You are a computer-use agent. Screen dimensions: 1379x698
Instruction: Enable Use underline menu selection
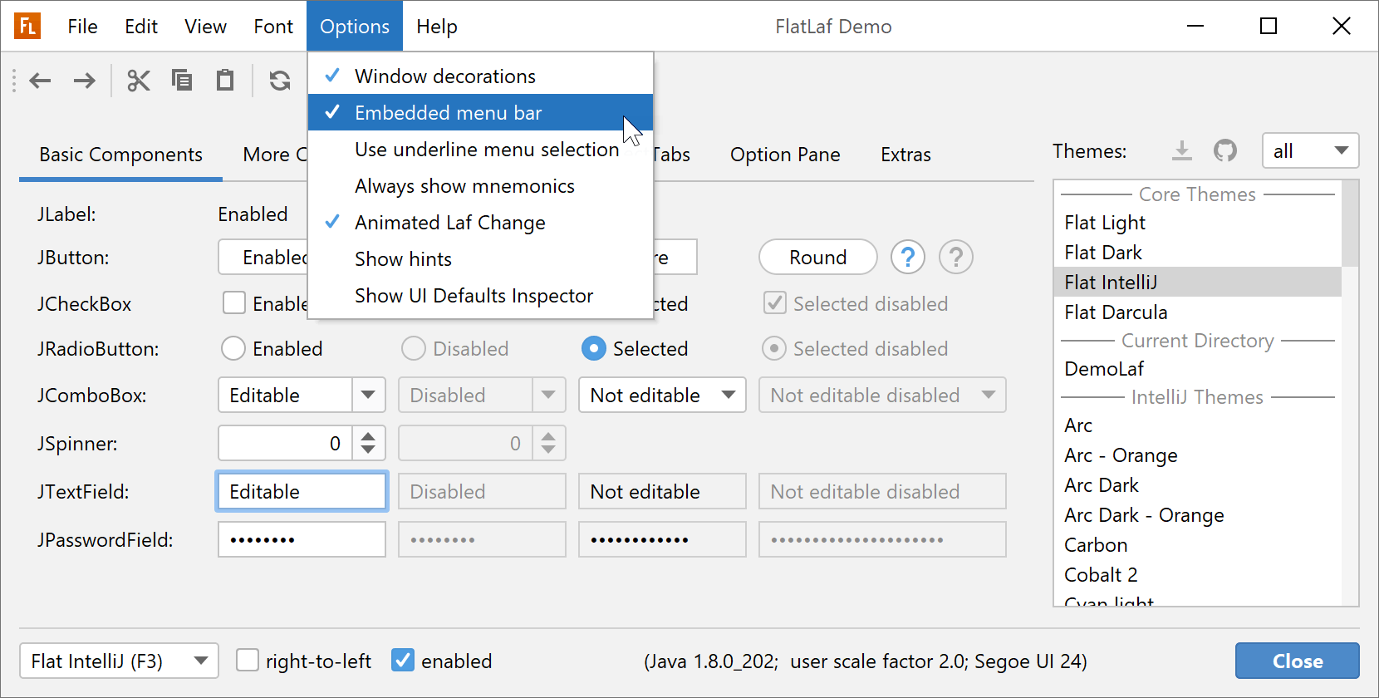point(480,149)
